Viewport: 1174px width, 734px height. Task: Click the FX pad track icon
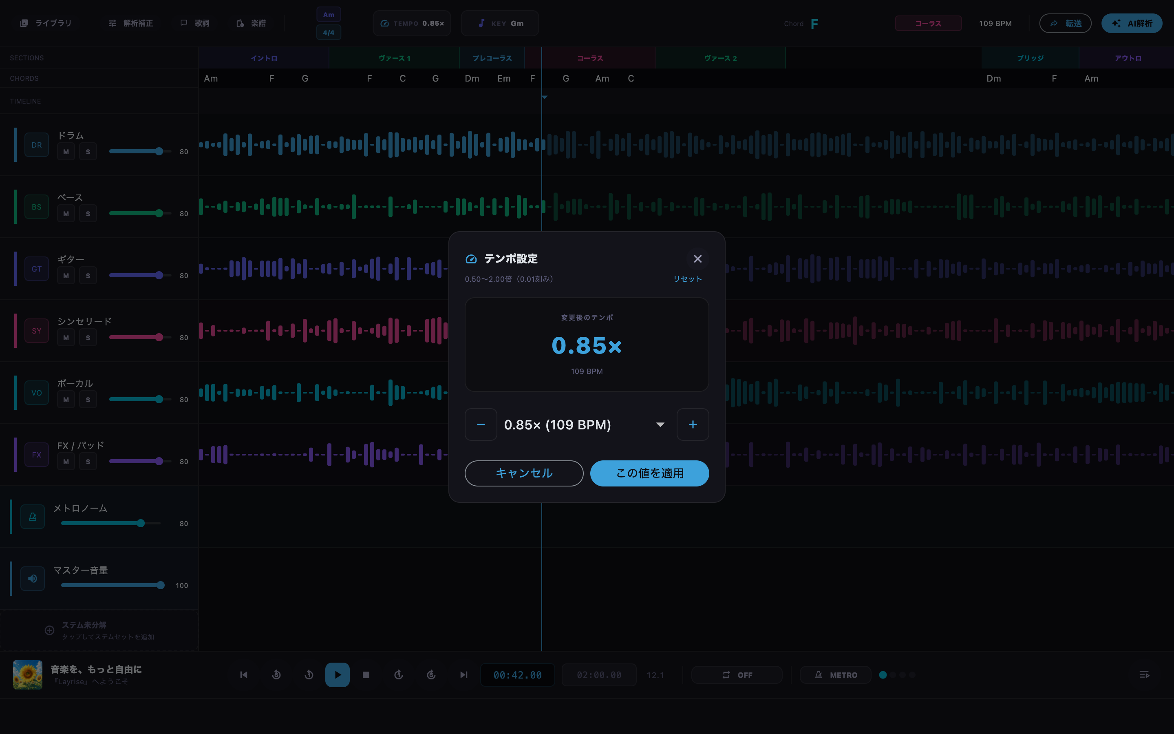36,455
